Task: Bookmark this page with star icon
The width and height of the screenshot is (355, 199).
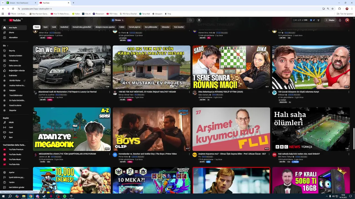Action: (332, 9)
